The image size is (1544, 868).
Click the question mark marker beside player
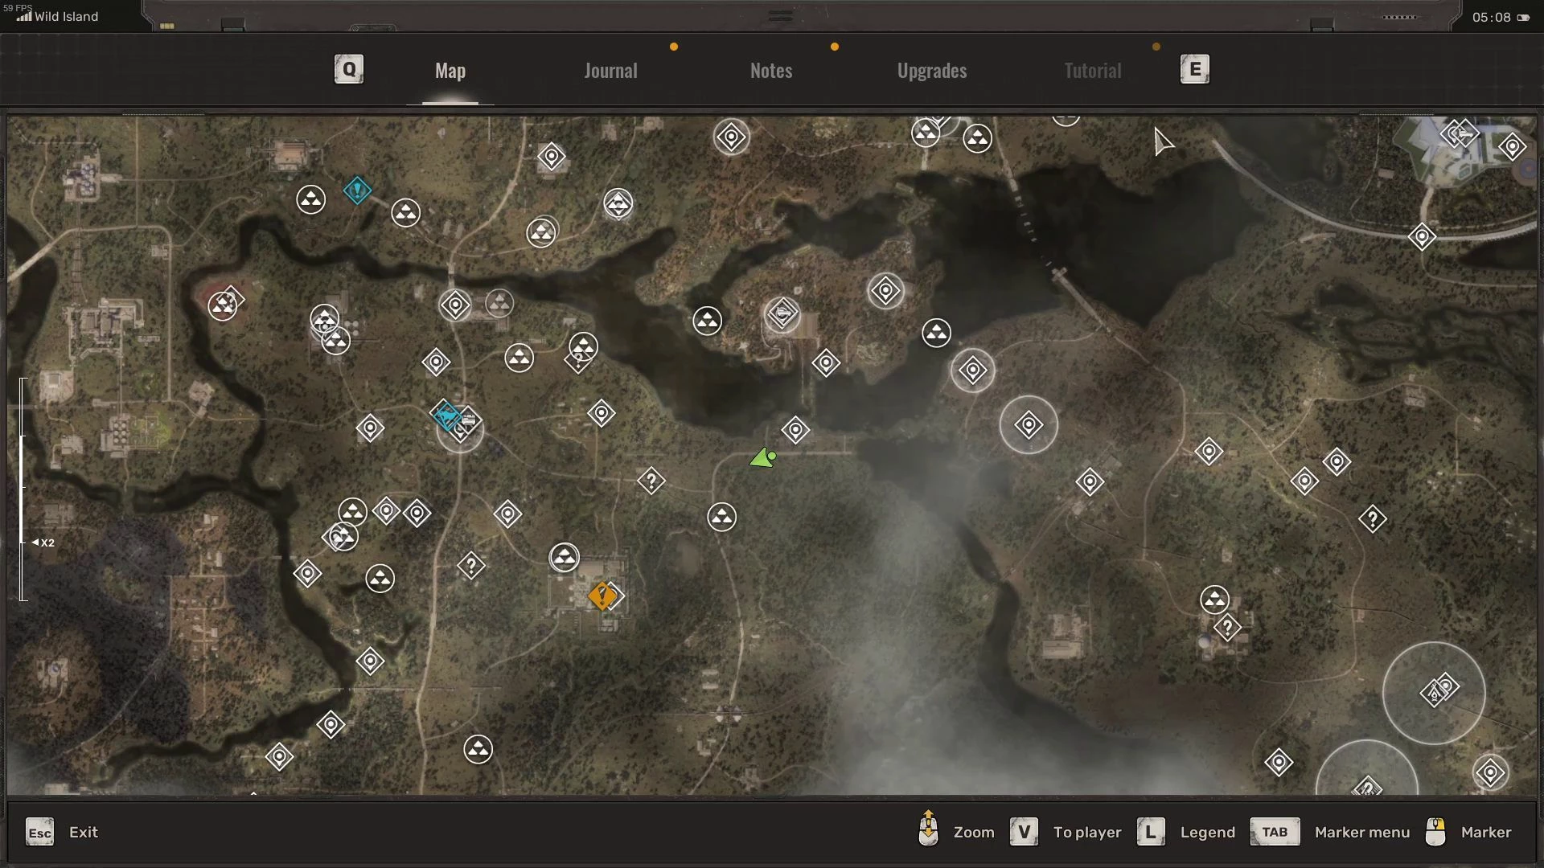[651, 481]
